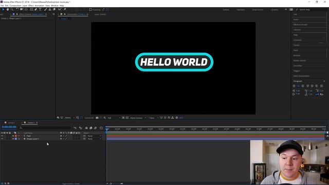The image size is (329, 185).
Task: Take a snapshot with camera icon
Action: click(97, 118)
